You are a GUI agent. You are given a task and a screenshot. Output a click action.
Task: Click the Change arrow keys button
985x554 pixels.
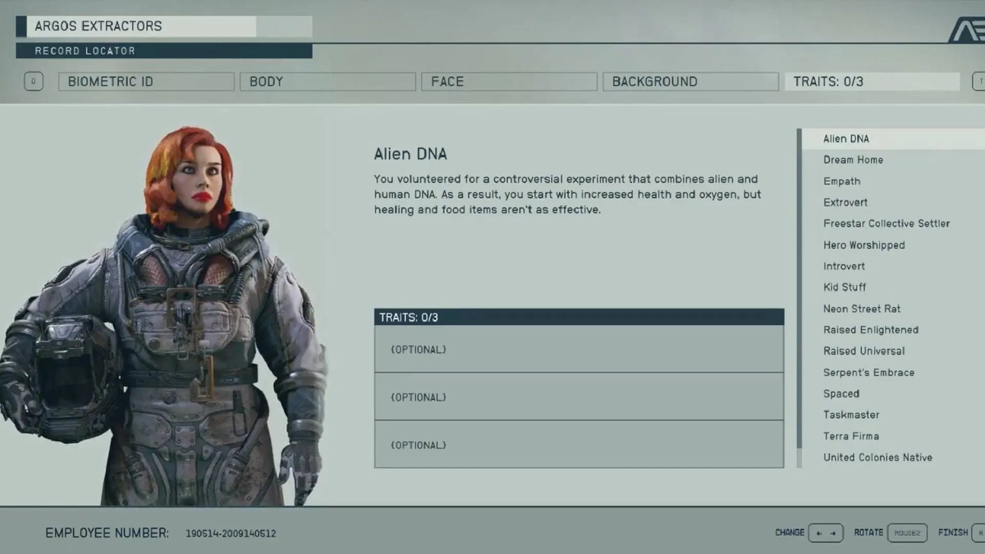click(x=826, y=533)
